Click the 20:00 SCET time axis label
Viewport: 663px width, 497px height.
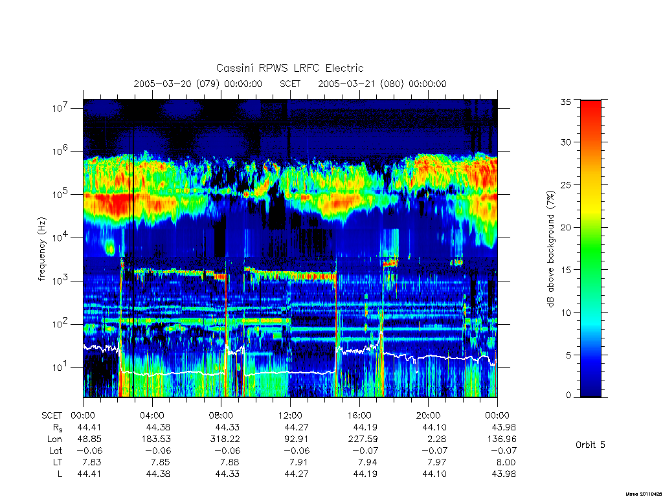tap(428, 415)
